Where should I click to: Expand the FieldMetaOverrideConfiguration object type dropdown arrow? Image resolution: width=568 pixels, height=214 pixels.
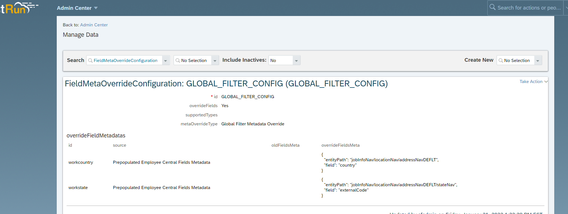coord(166,61)
